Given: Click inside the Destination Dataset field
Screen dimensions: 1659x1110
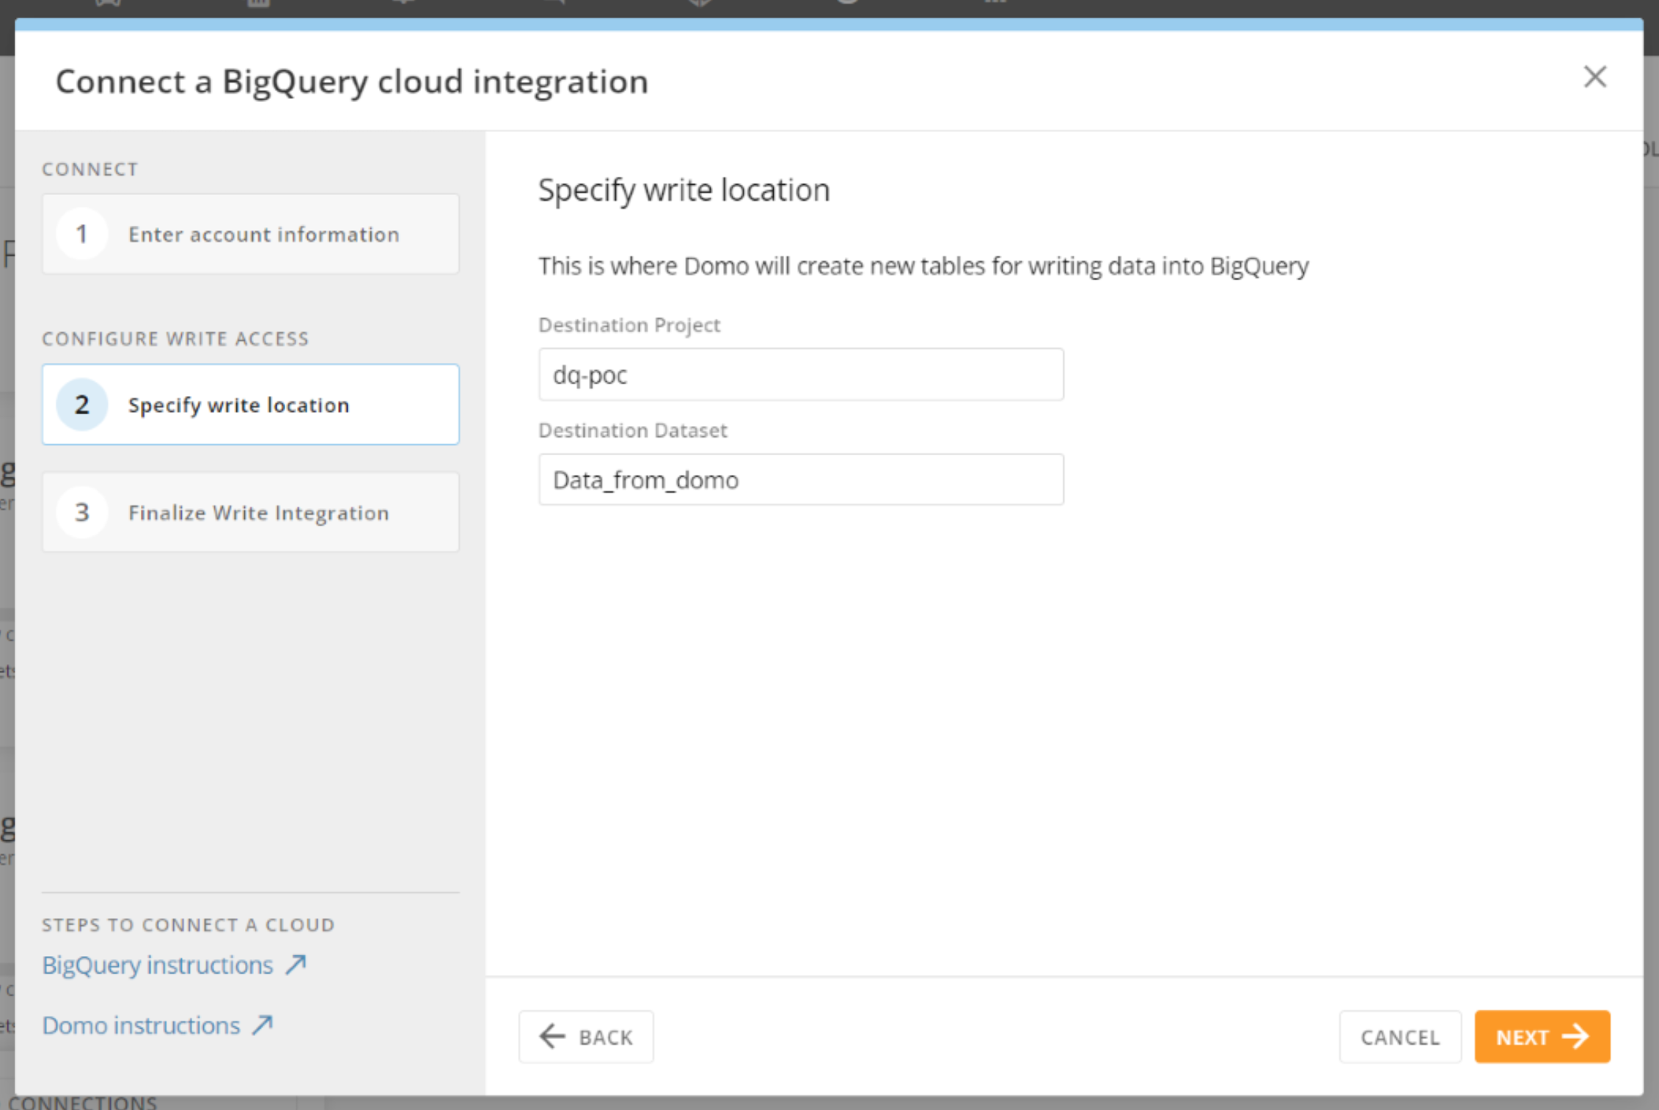Looking at the screenshot, I should click(x=800, y=479).
